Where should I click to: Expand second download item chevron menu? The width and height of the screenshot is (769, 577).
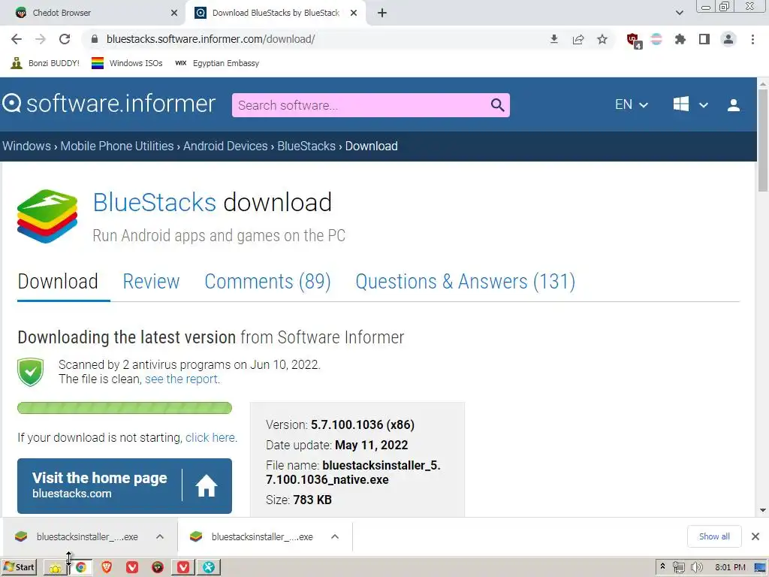tap(335, 536)
